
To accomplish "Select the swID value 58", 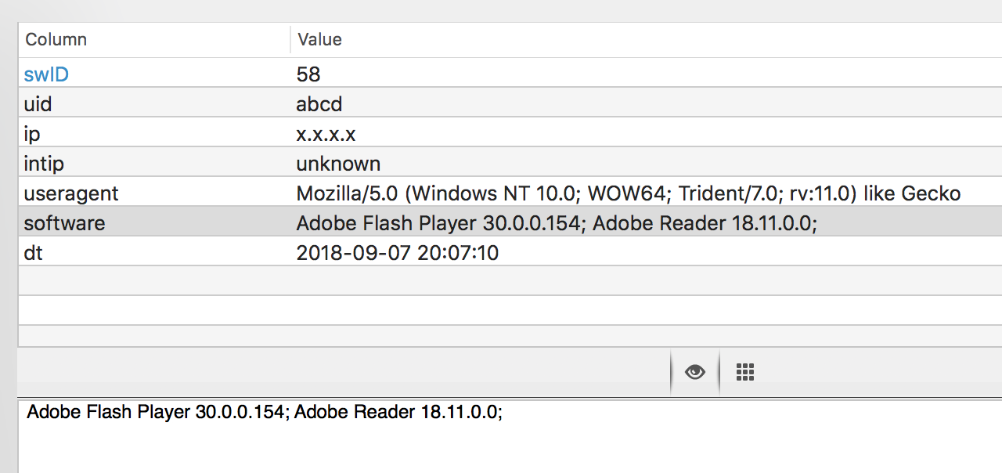I will [x=308, y=74].
